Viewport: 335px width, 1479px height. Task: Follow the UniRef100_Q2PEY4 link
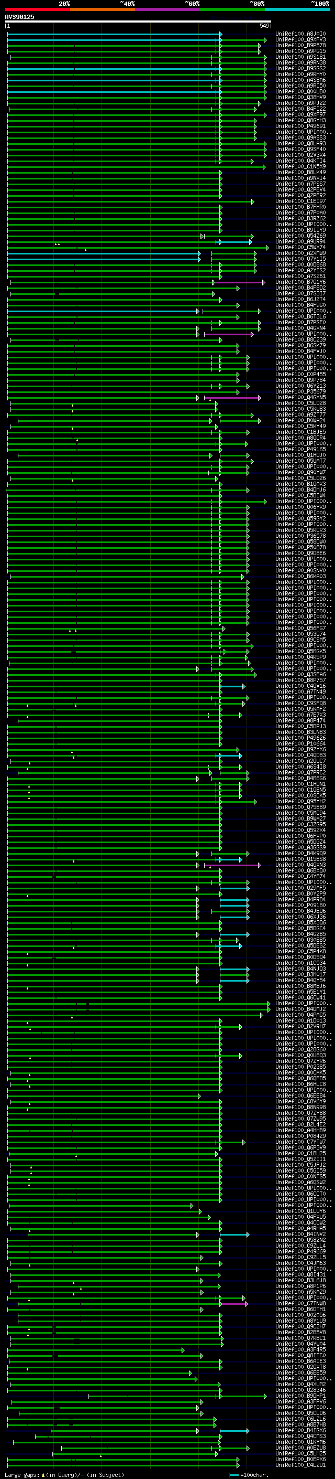point(300,189)
